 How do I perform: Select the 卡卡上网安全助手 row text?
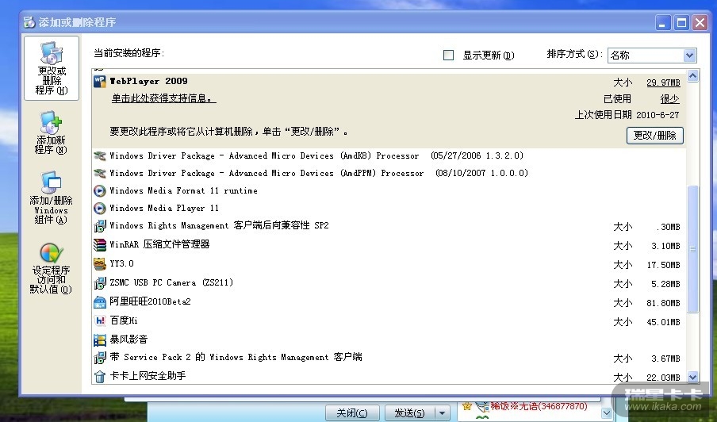coord(148,376)
